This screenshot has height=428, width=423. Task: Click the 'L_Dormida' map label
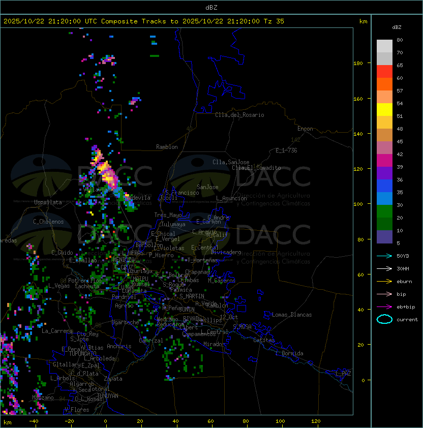click(x=289, y=353)
